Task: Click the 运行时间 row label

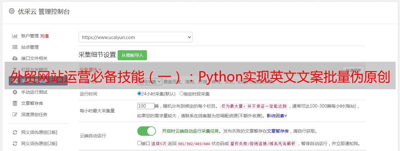Action: tap(89, 94)
